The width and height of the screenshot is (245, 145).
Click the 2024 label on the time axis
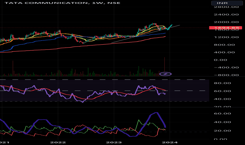[x=170, y=142]
